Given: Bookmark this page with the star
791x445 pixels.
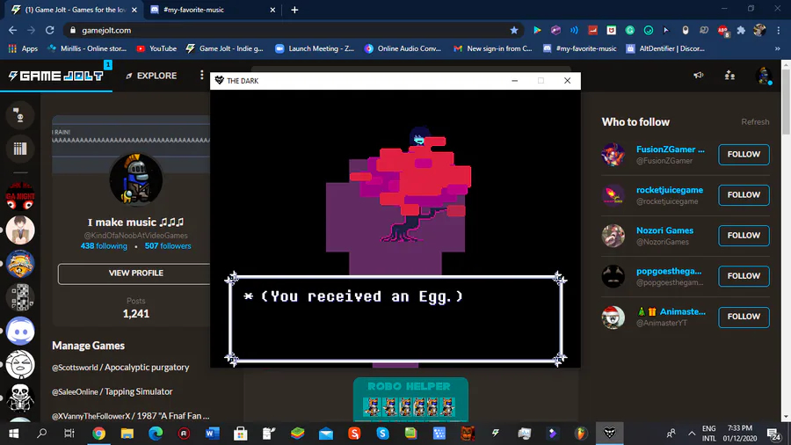Looking at the screenshot, I should [513, 30].
